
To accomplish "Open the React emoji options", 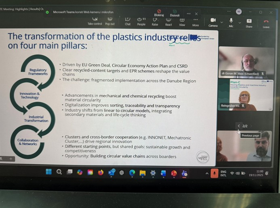I will (x=168, y=21).
